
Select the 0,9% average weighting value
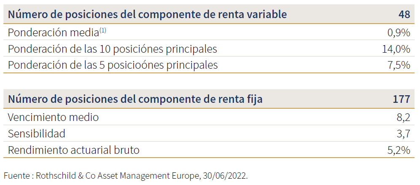point(398,33)
